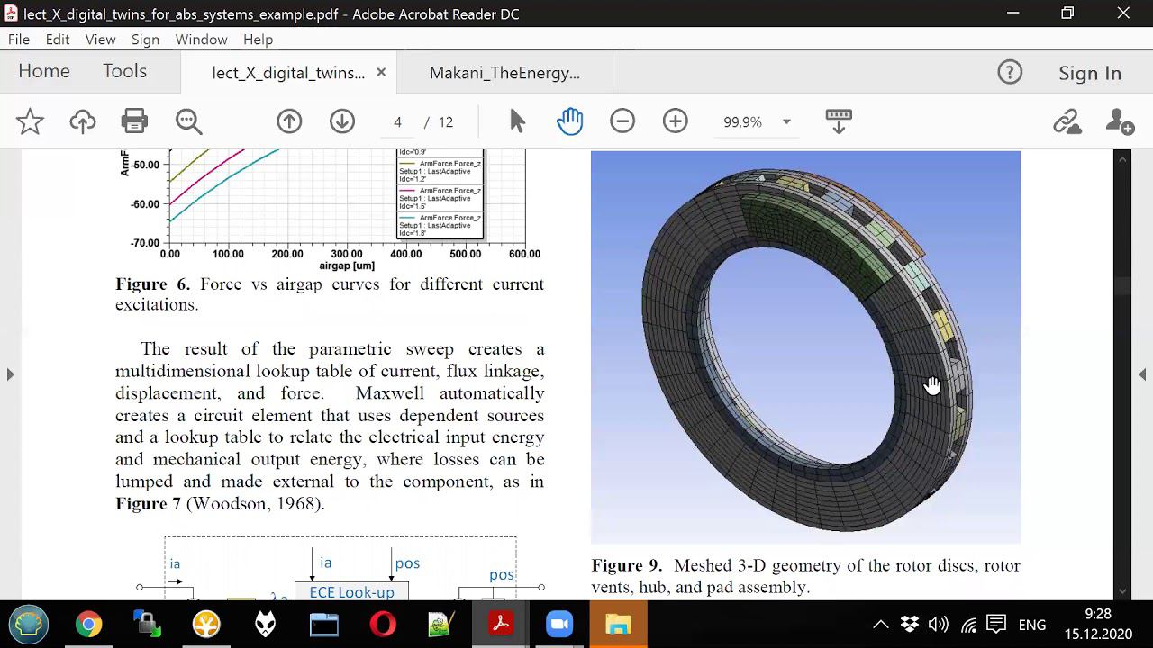Expand the left navigation pane

coord(10,373)
